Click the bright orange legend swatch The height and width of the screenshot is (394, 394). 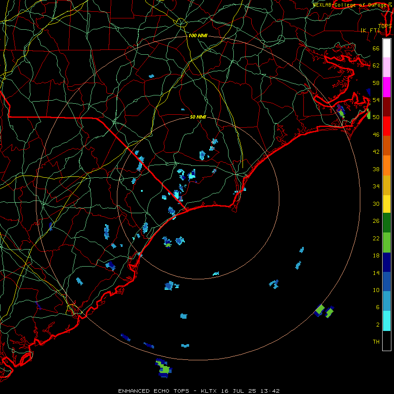tap(387, 165)
